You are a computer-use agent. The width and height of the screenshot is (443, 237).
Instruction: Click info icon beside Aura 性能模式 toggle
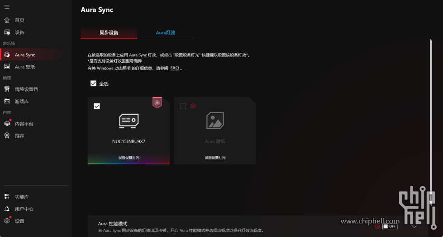(377, 226)
